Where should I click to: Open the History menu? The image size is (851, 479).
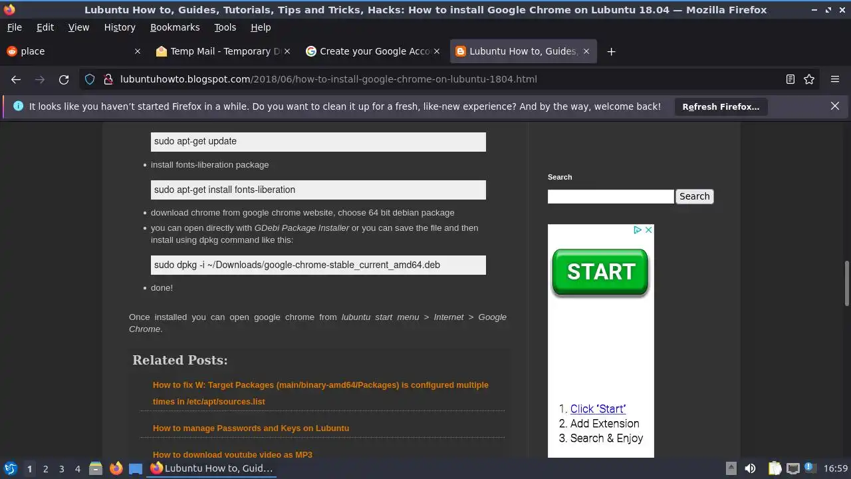click(x=120, y=27)
